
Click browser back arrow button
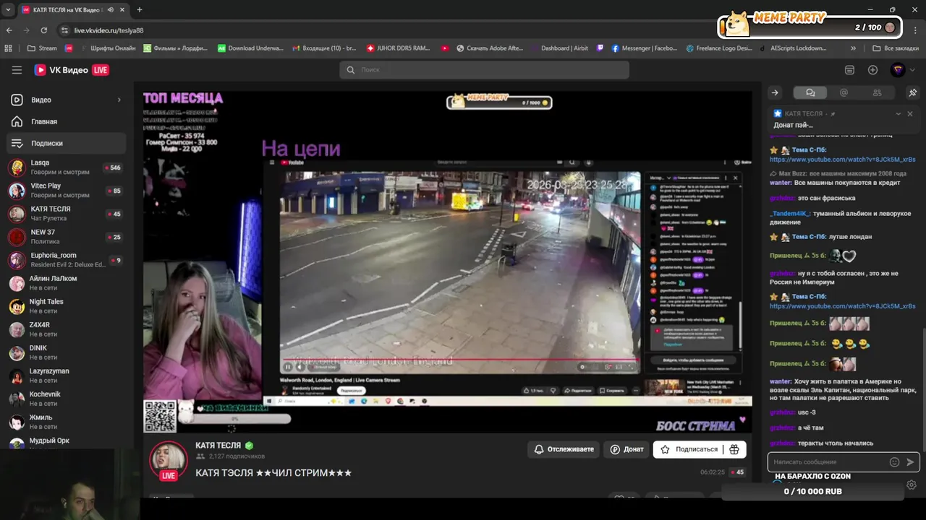[x=9, y=30]
